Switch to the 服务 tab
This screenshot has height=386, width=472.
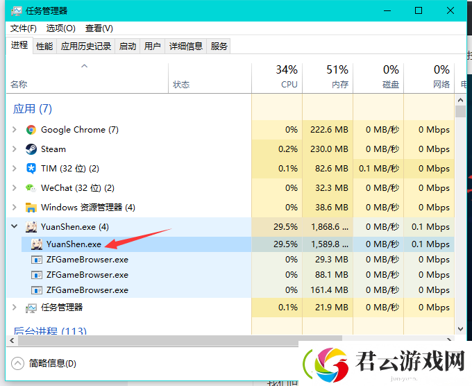219,46
